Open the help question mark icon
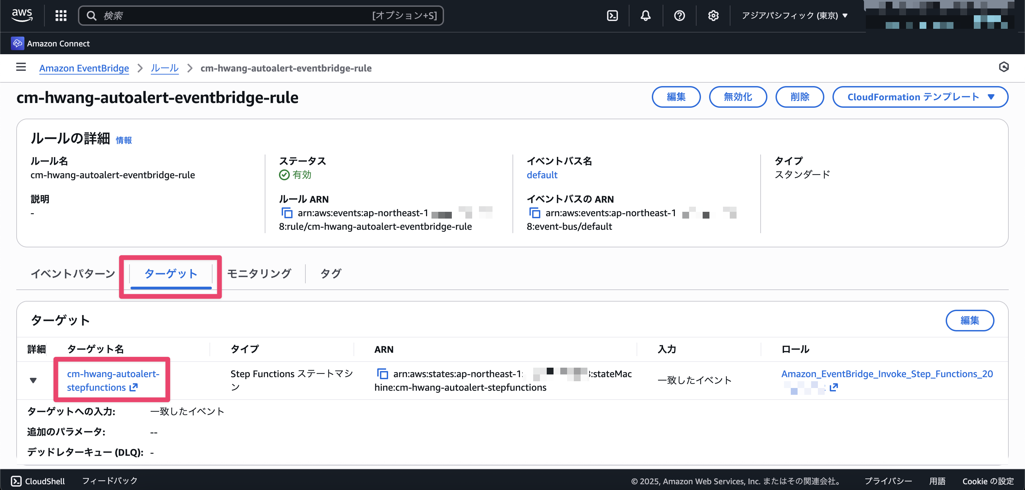Image resolution: width=1025 pixels, height=490 pixels. [679, 16]
